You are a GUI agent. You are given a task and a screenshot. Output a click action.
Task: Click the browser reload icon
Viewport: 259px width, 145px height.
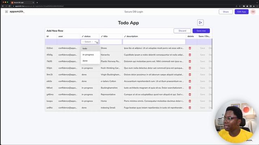9,6
